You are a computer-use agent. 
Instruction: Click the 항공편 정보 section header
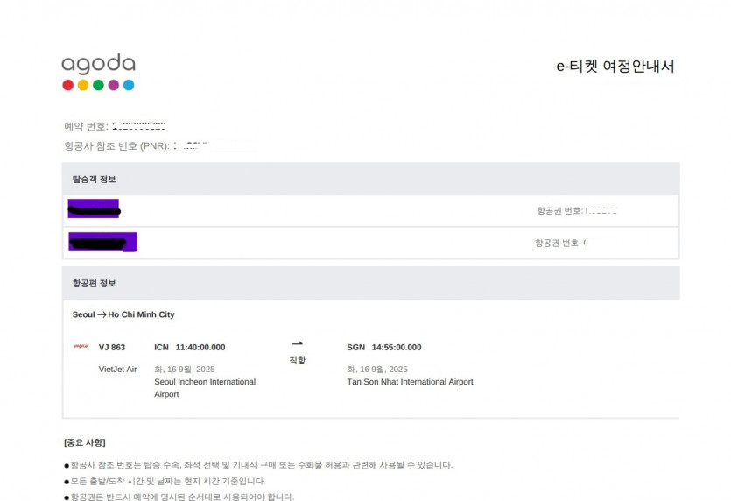tap(95, 283)
